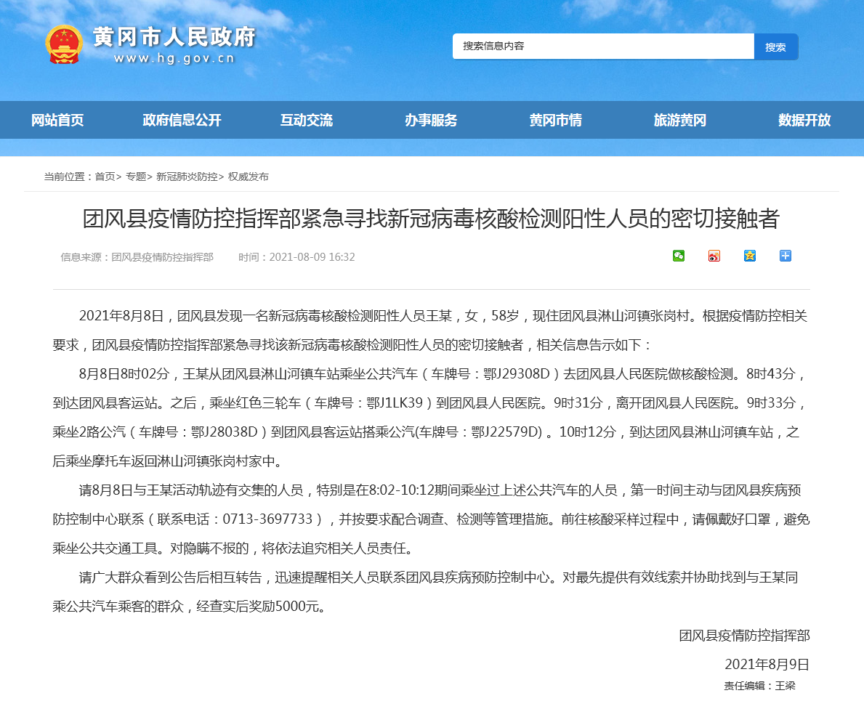The height and width of the screenshot is (701, 864).
Task: Select 办事服务 navigation item
Action: 431,121
